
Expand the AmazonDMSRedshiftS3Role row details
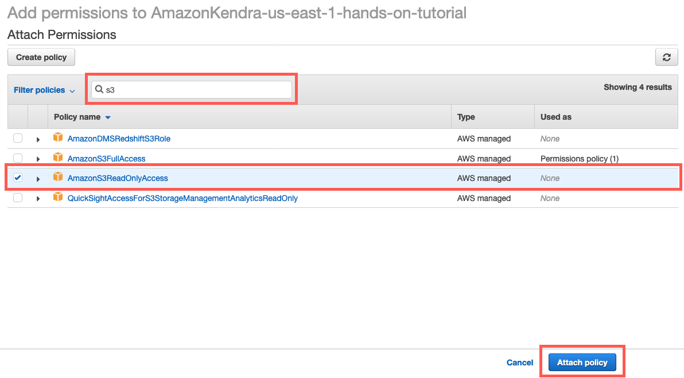coord(38,139)
